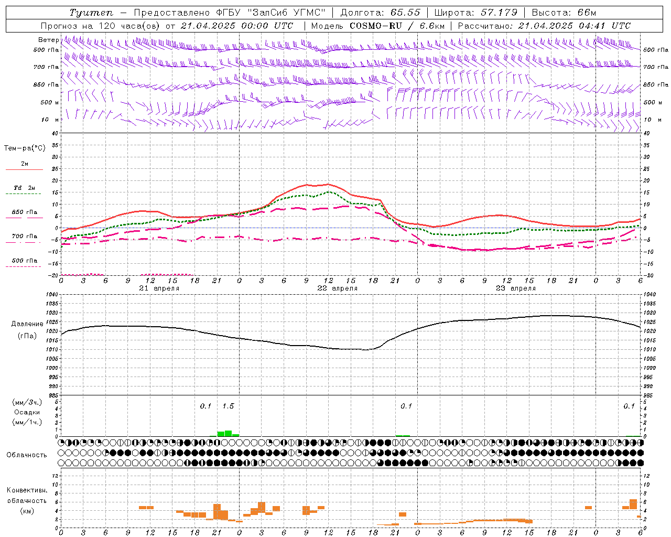Click the 'Модель COSMO-RU / 6.6км' label
The image size is (671, 537).
point(378,26)
